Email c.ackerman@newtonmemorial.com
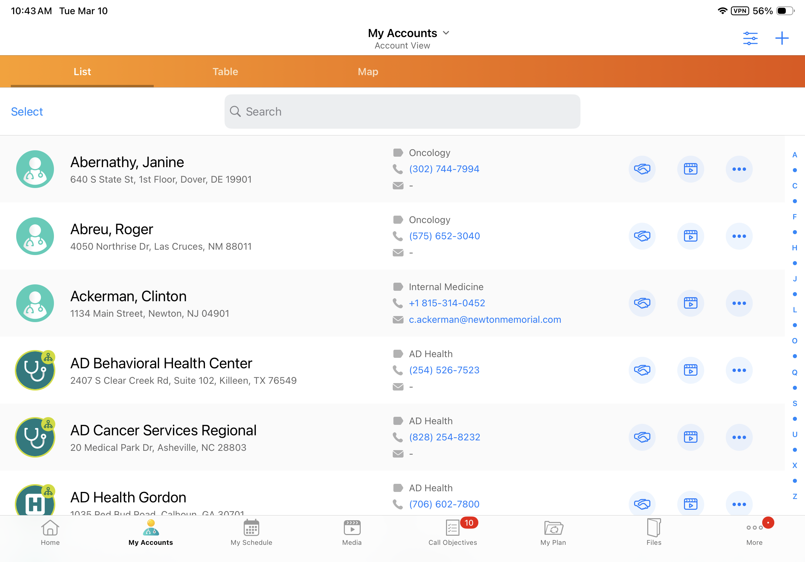 [484, 319]
